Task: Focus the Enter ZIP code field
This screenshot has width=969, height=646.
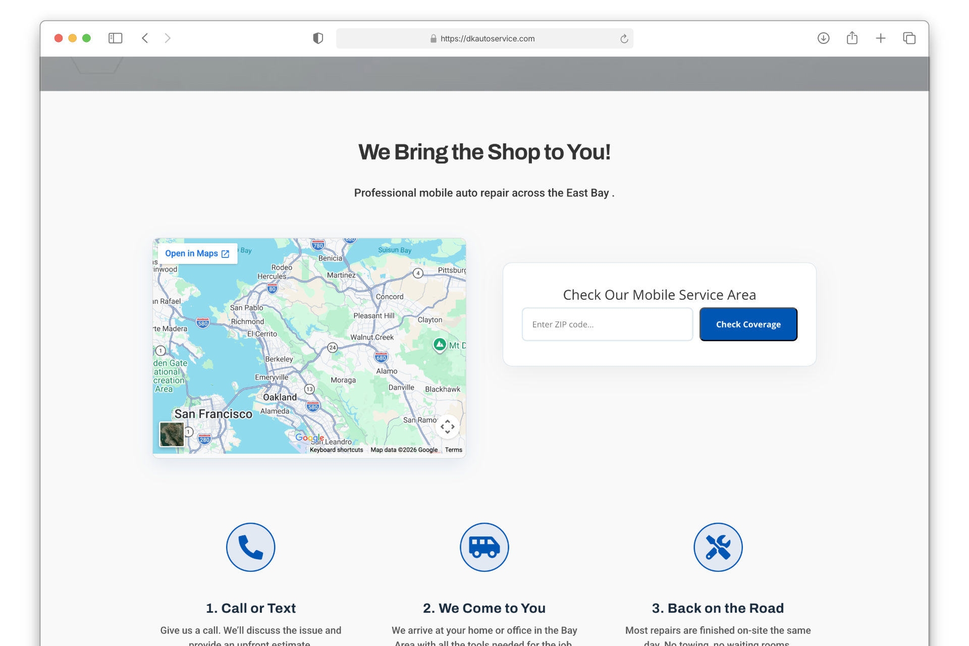Action: coord(607,325)
